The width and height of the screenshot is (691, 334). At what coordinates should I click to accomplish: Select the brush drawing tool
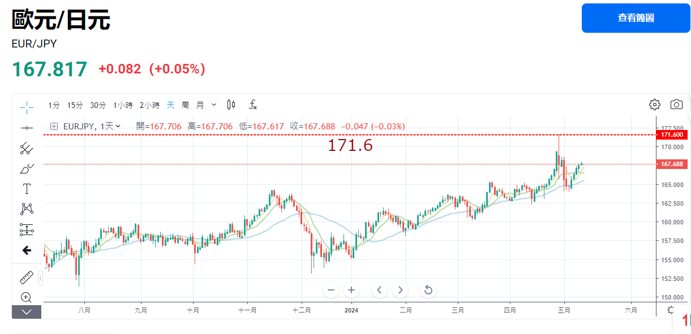(27, 168)
